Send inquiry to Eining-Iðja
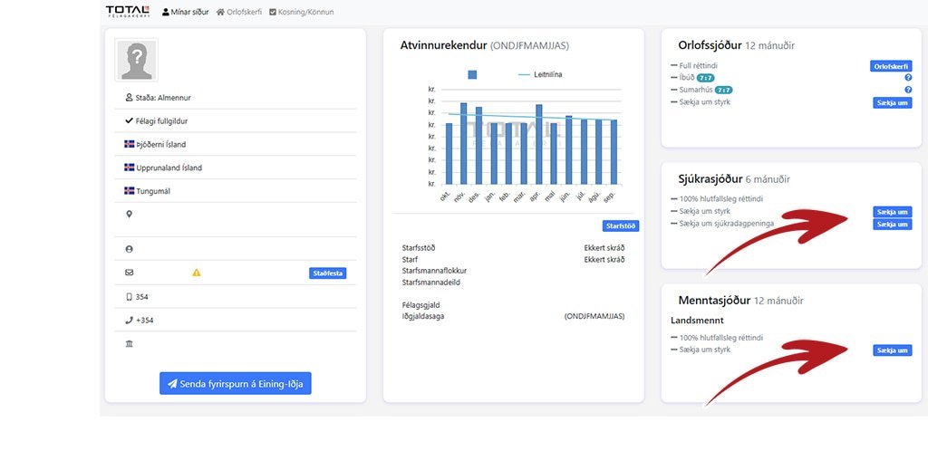 point(235,384)
